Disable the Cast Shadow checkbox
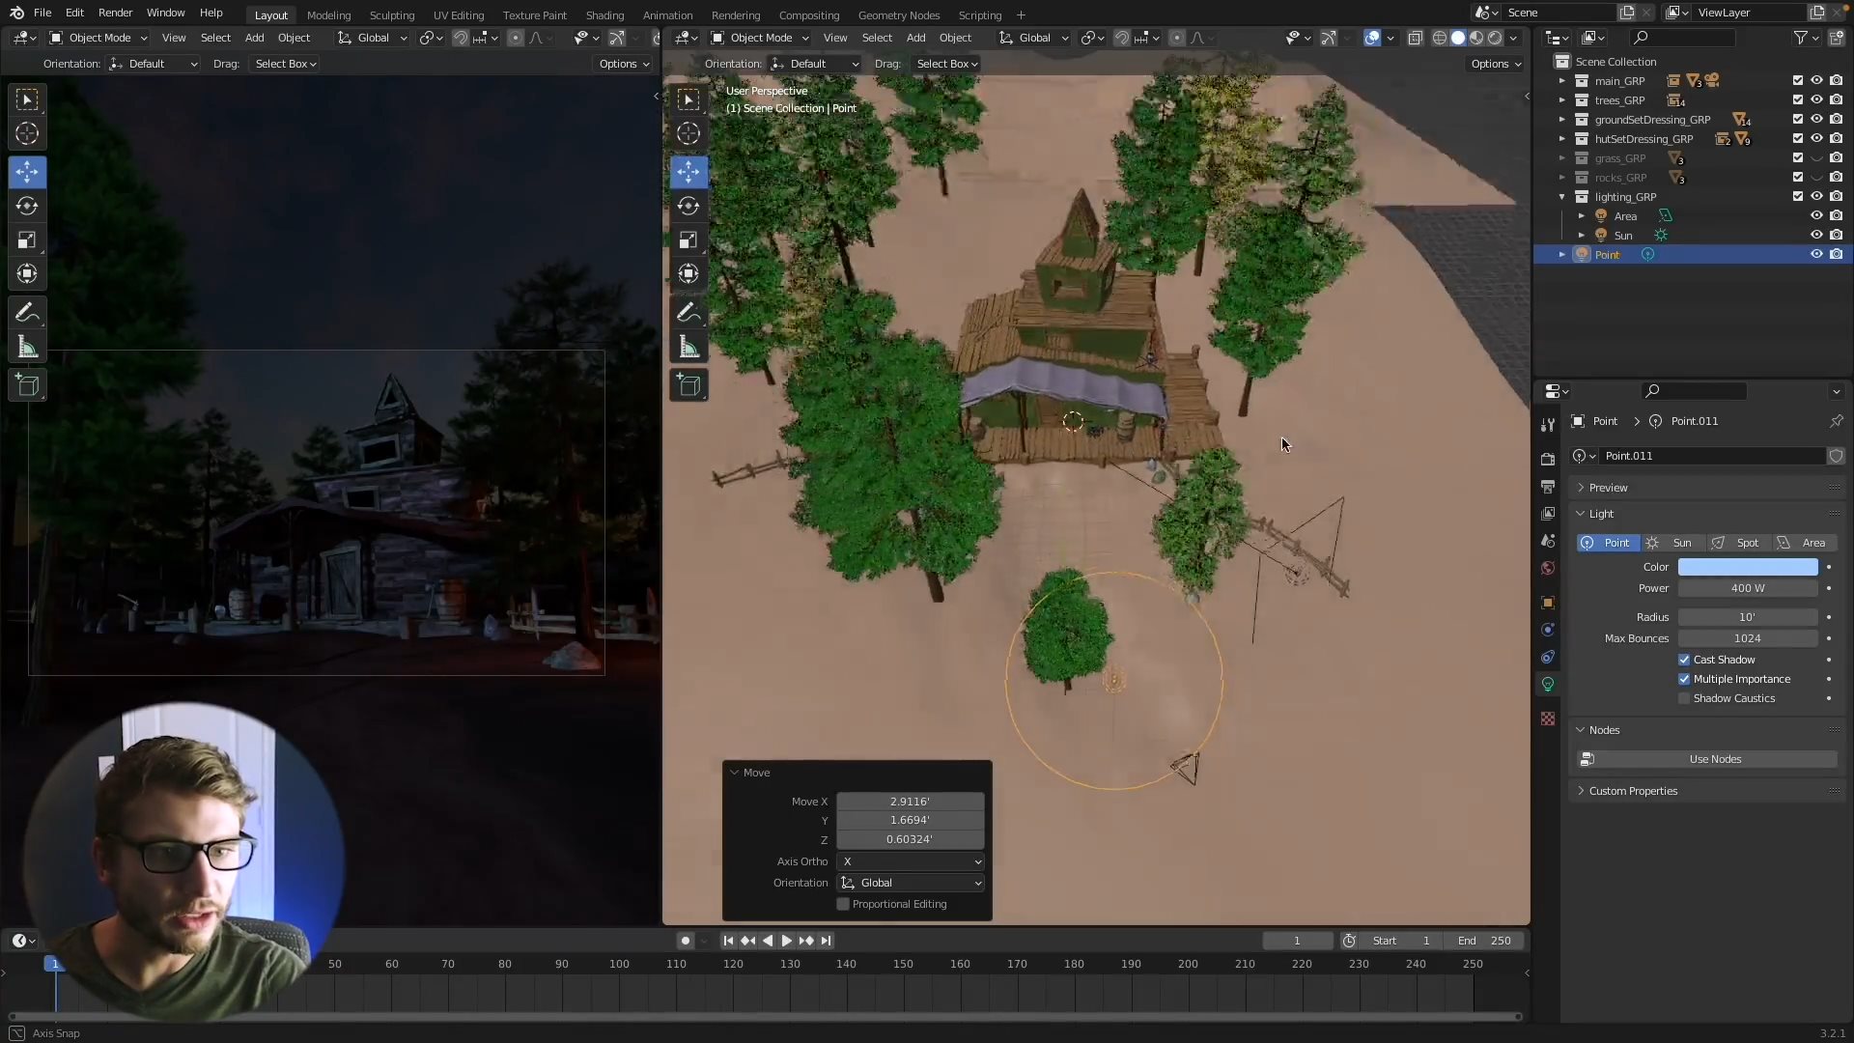The height and width of the screenshot is (1043, 1854). pyautogui.click(x=1684, y=660)
